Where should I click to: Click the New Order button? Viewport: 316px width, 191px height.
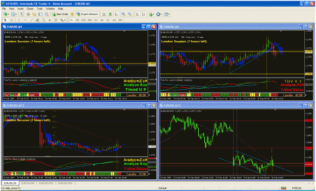point(60,14)
